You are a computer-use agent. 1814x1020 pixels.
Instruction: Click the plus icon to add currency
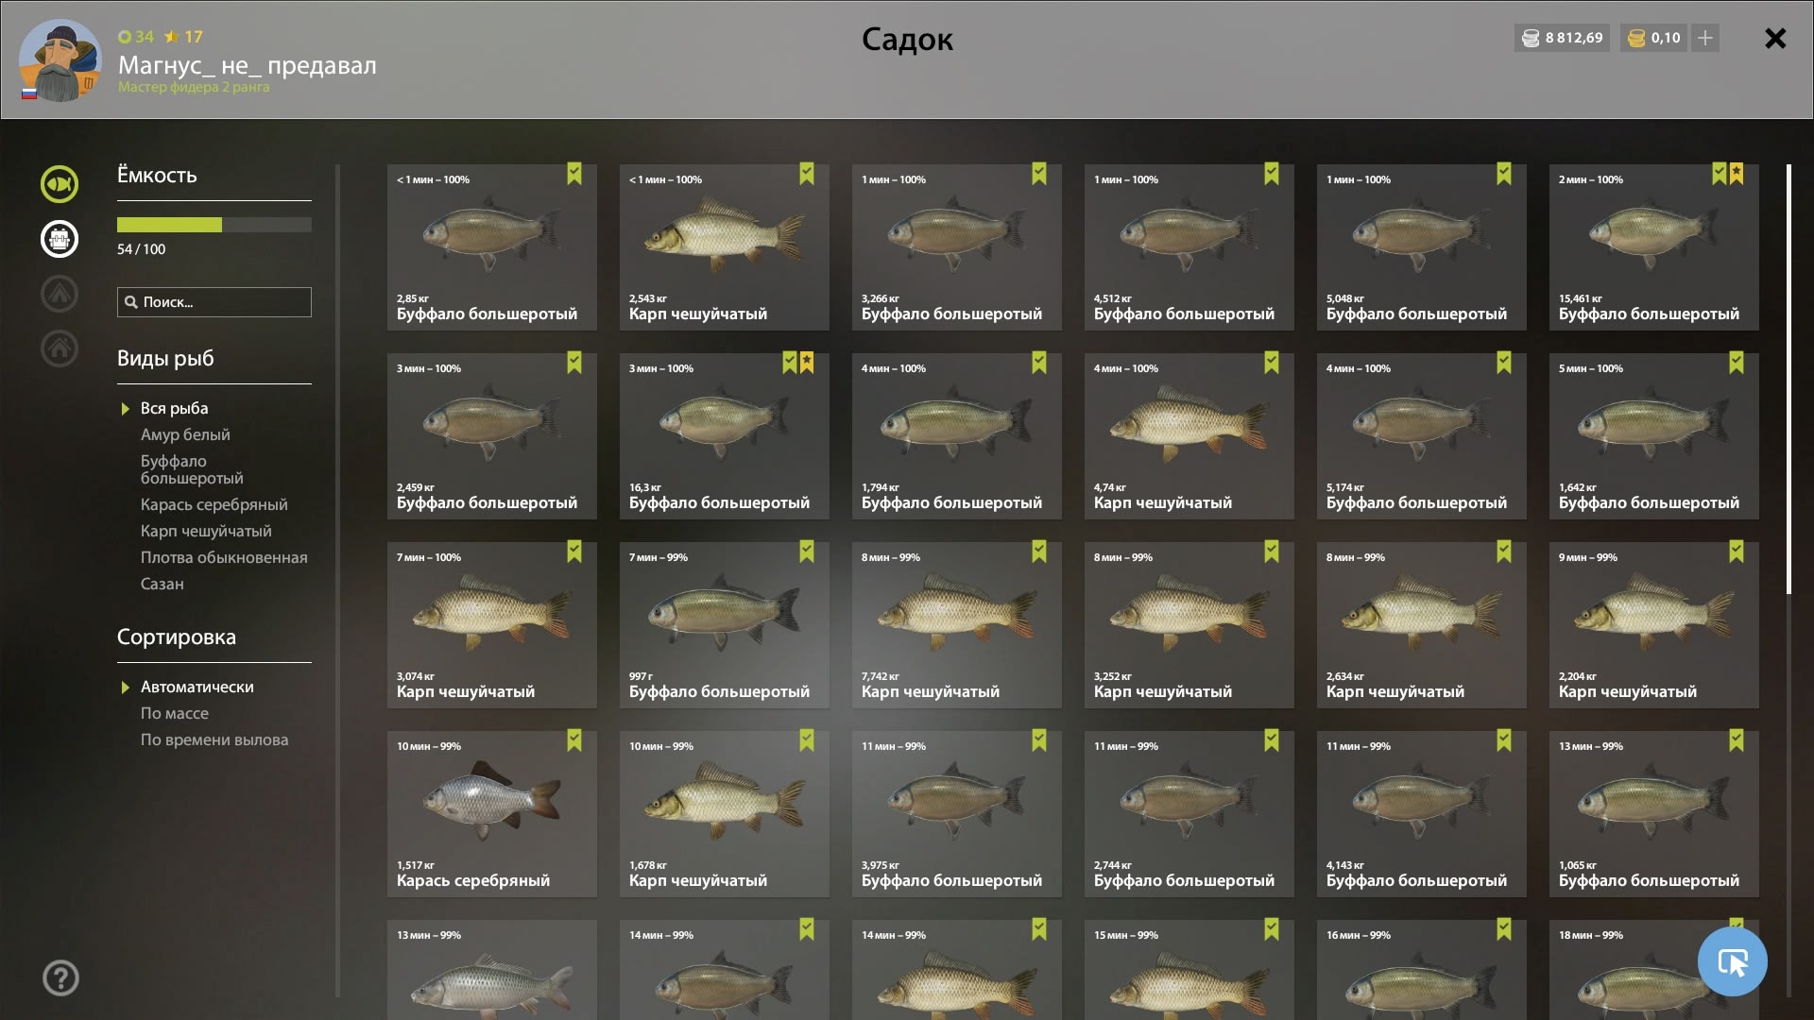1705,38
